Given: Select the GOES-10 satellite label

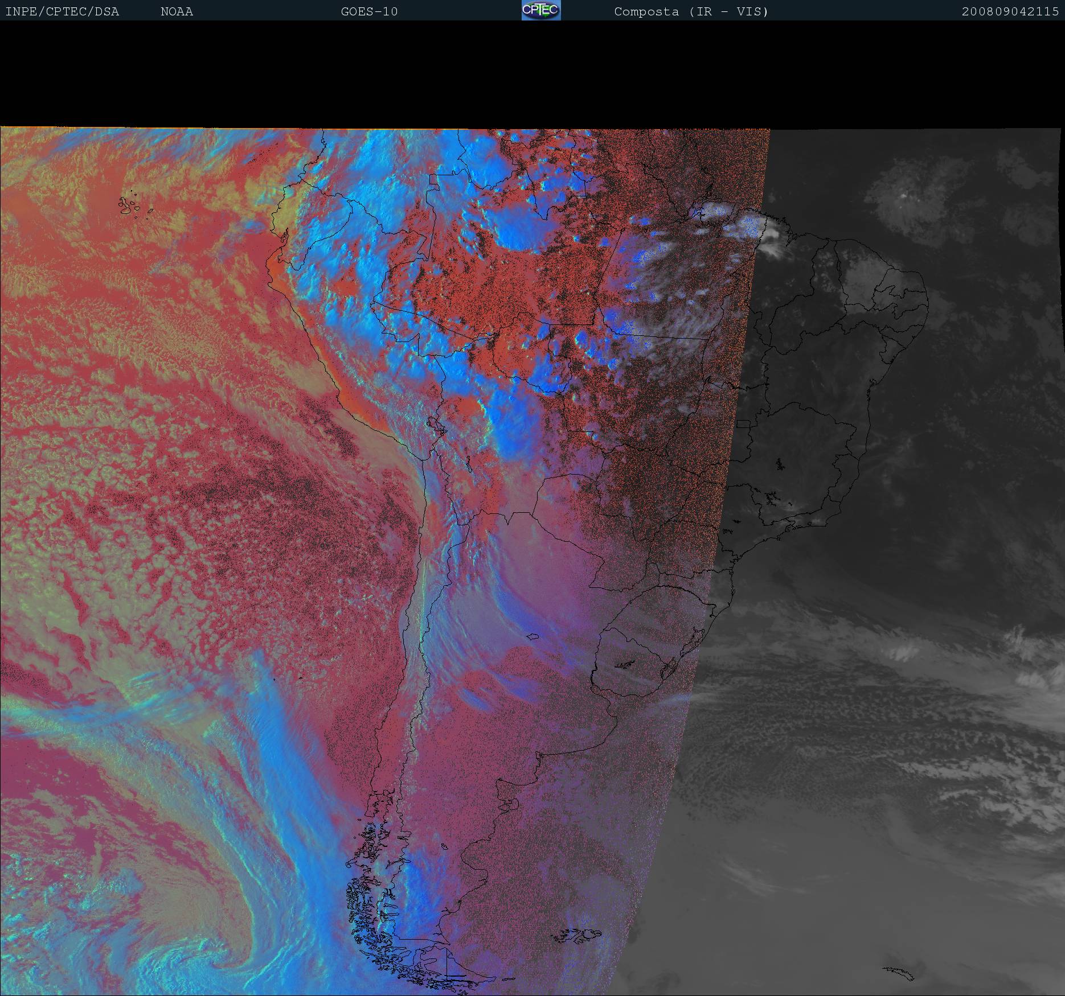Looking at the screenshot, I should click(x=369, y=11).
